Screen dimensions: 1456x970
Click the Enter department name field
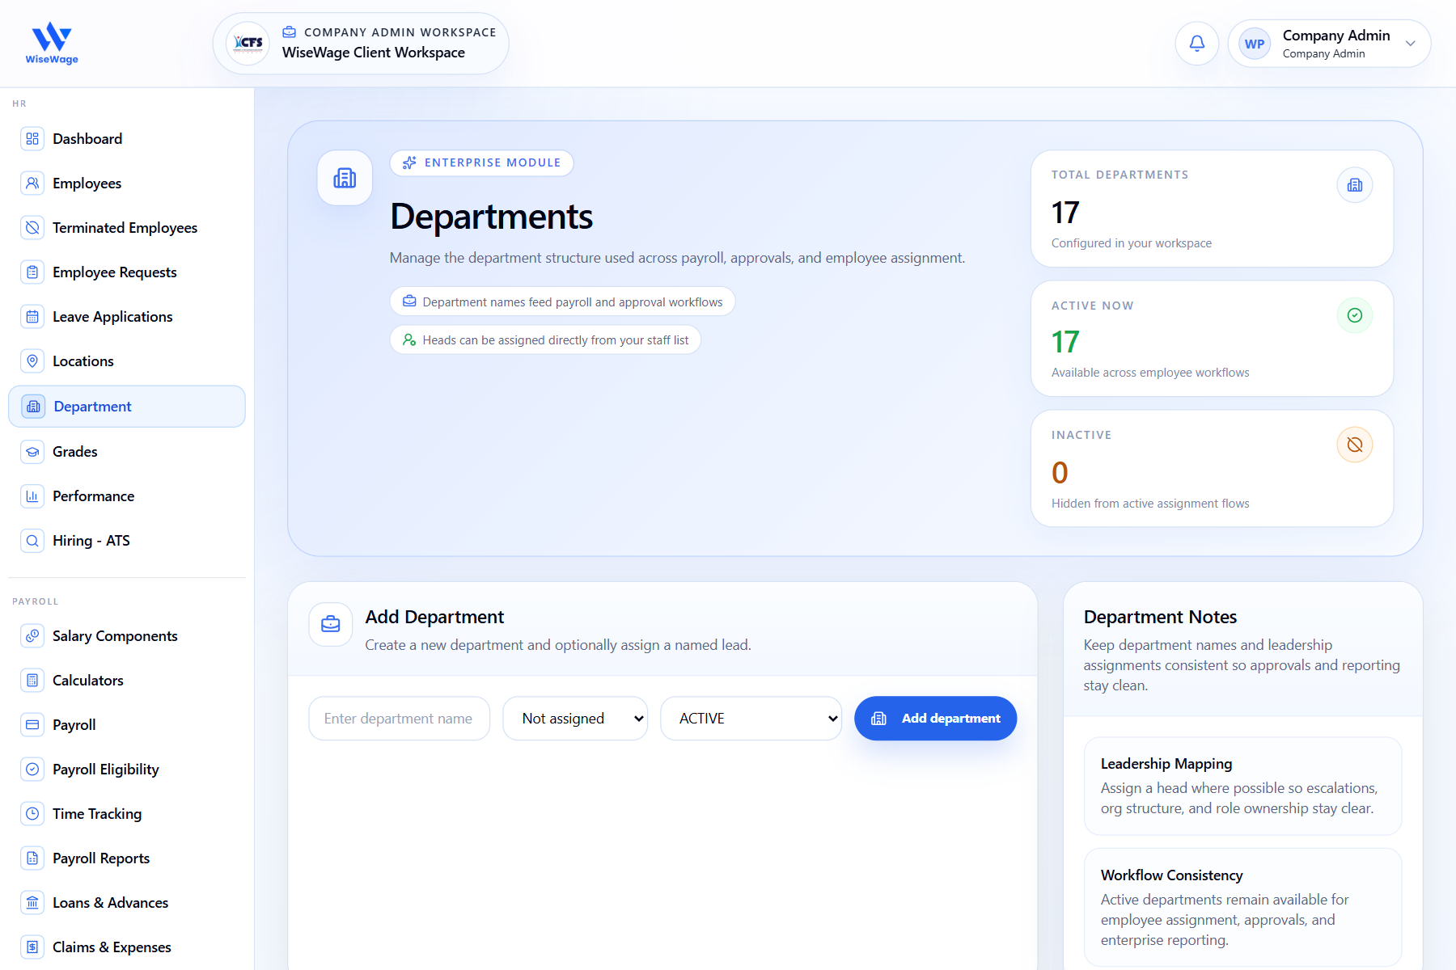[400, 719]
